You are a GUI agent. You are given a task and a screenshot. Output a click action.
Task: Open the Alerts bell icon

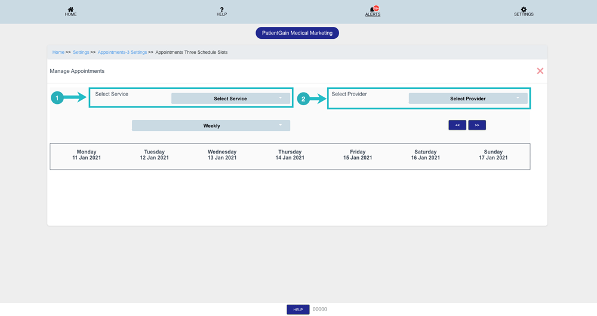pos(373,10)
